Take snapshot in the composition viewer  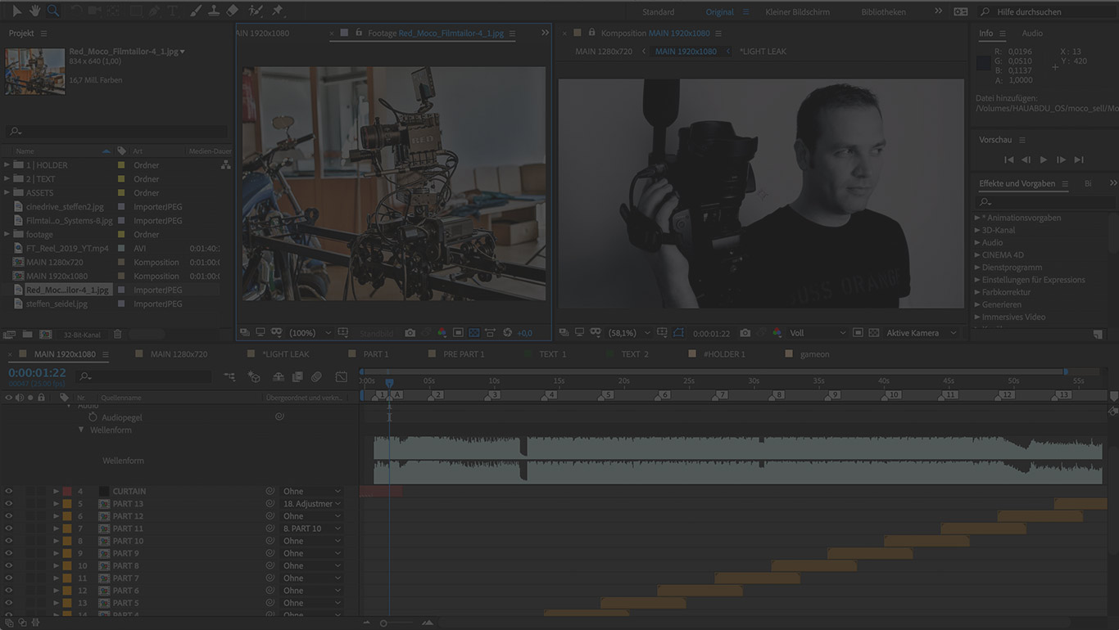coord(745,333)
